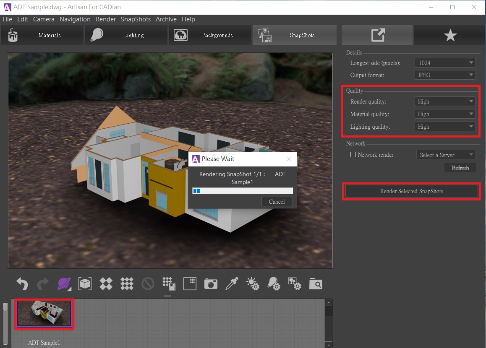Enable the Network render checkbox
Image resolution: width=486 pixels, height=348 pixels.
[353, 155]
